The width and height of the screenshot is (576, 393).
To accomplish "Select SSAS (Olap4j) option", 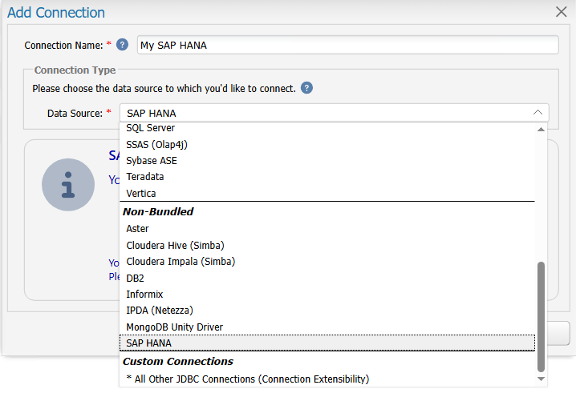I will (x=327, y=144).
